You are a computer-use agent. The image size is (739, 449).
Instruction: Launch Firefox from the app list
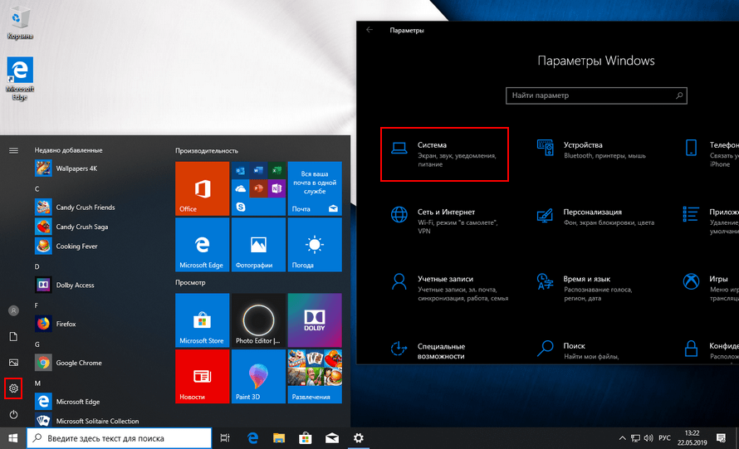point(66,324)
